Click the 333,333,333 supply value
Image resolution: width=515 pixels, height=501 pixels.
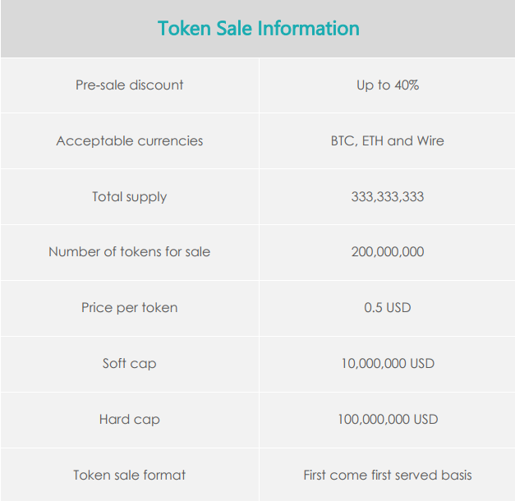point(387,197)
